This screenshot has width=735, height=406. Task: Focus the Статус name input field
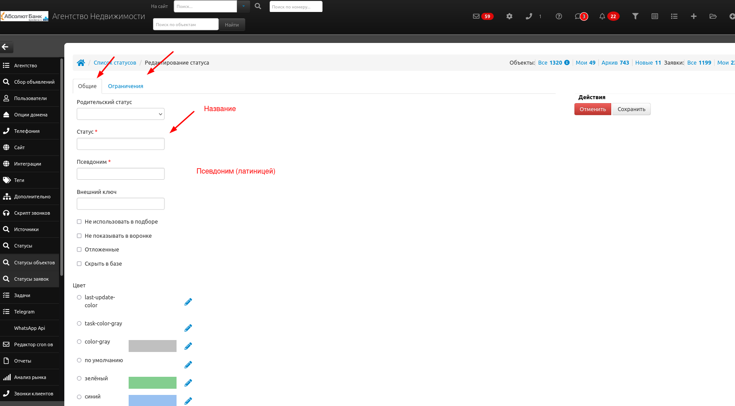121,144
